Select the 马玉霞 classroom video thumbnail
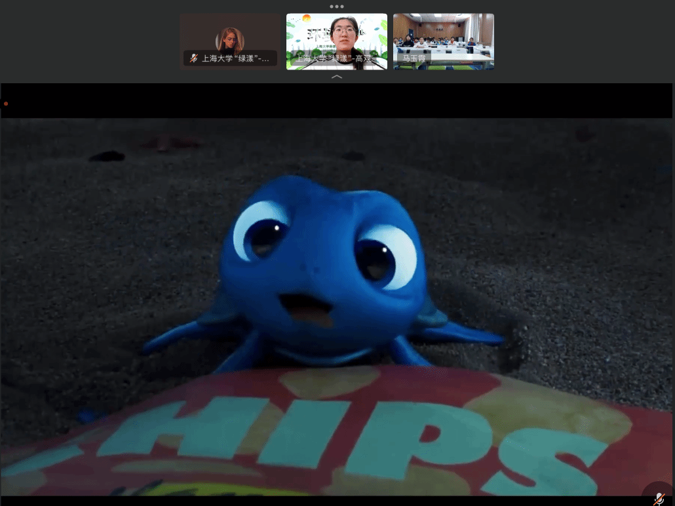Image resolution: width=675 pixels, height=506 pixels. coord(444,36)
